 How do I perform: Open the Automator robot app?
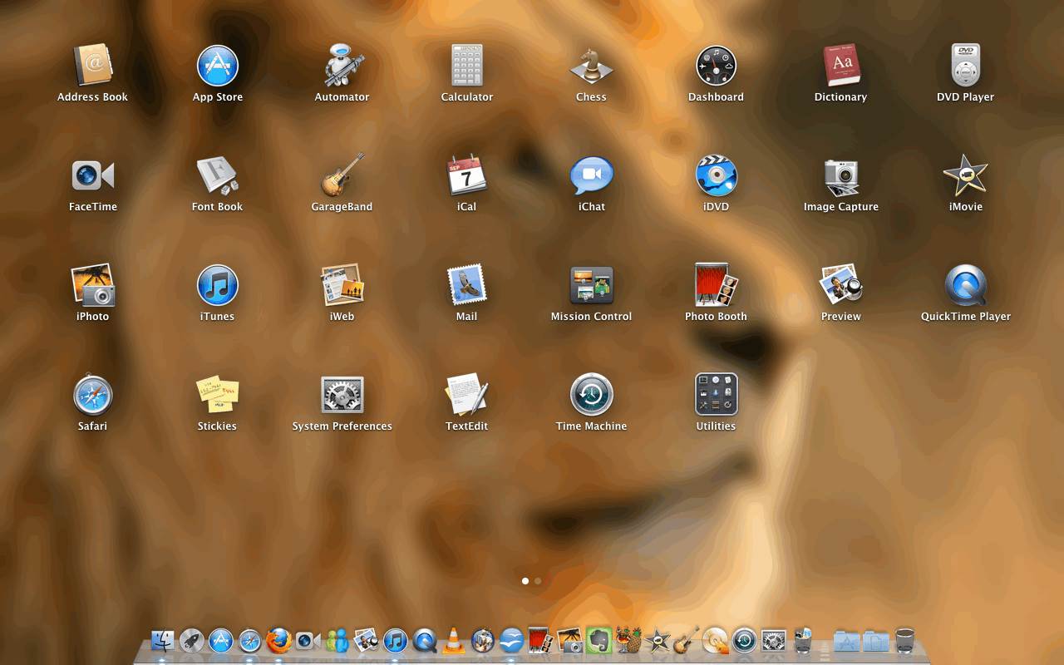pos(342,66)
